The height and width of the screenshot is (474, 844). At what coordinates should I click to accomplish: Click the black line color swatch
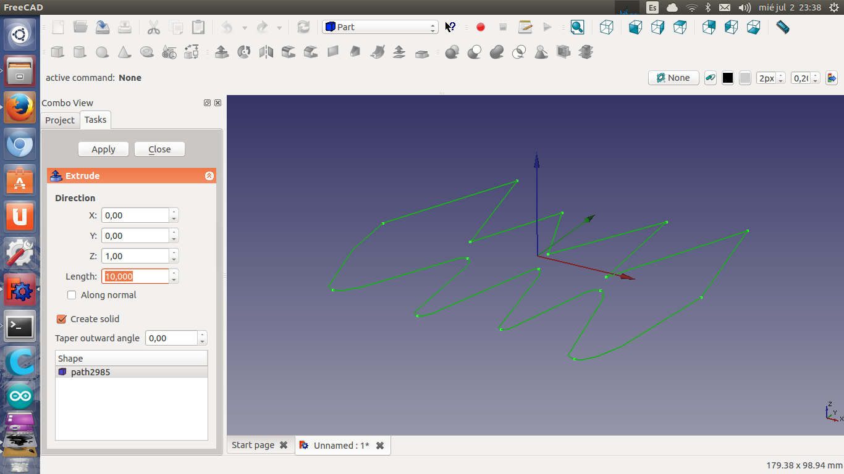coord(728,78)
